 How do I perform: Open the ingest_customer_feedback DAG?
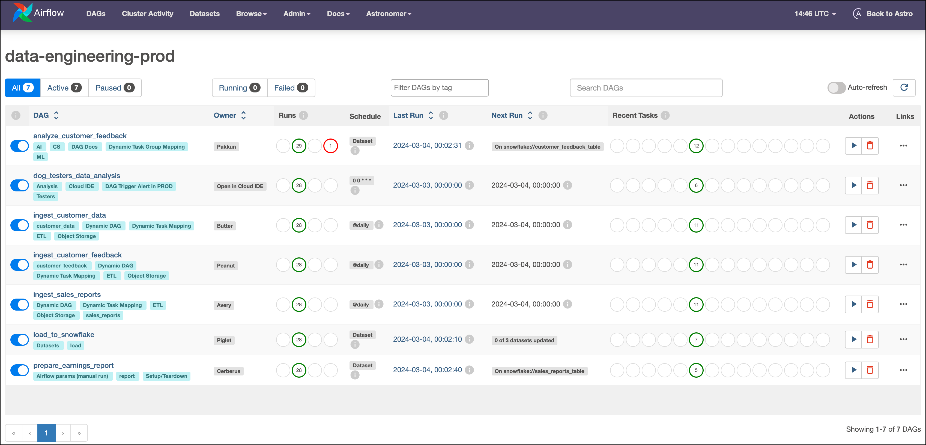coord(78,255)
